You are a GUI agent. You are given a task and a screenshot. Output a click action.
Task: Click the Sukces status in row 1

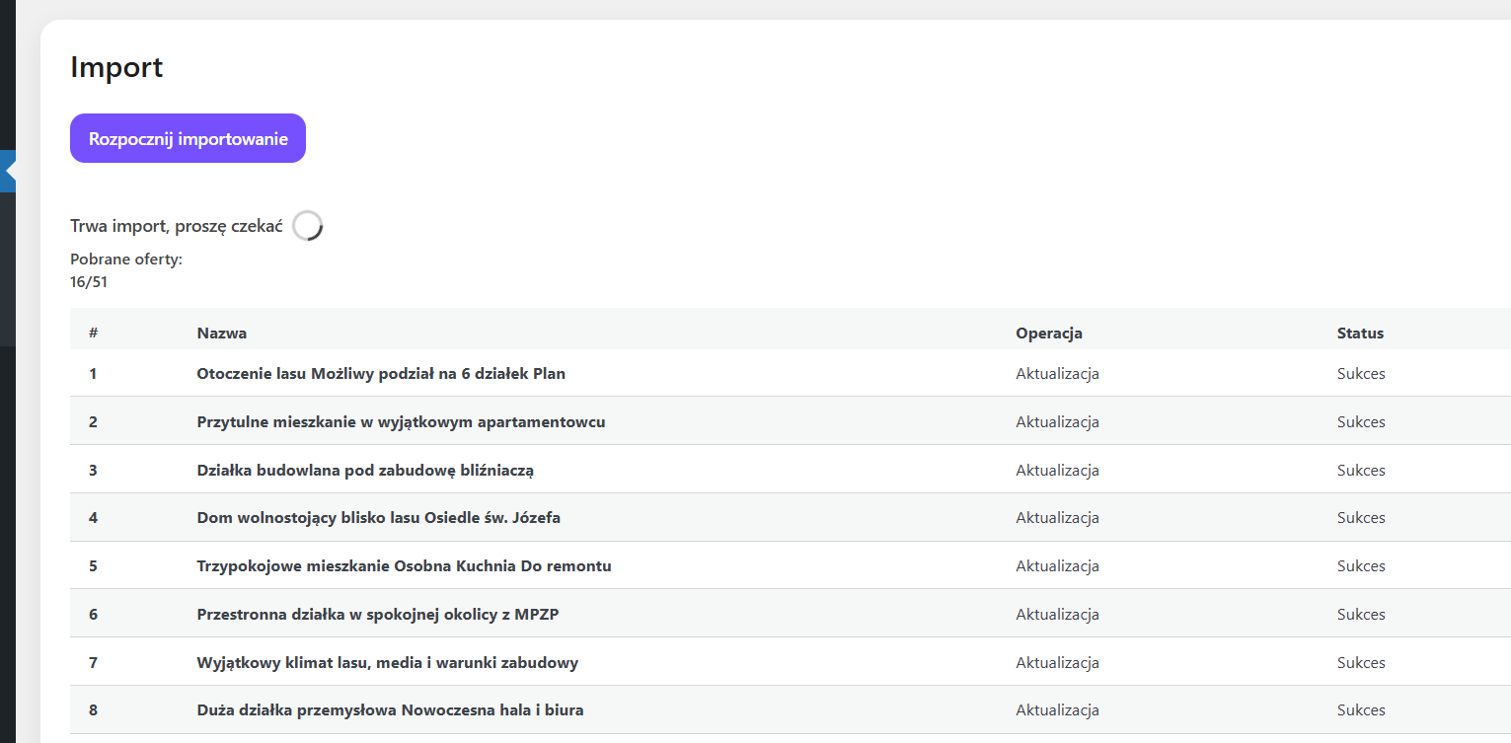[1361, 374]
